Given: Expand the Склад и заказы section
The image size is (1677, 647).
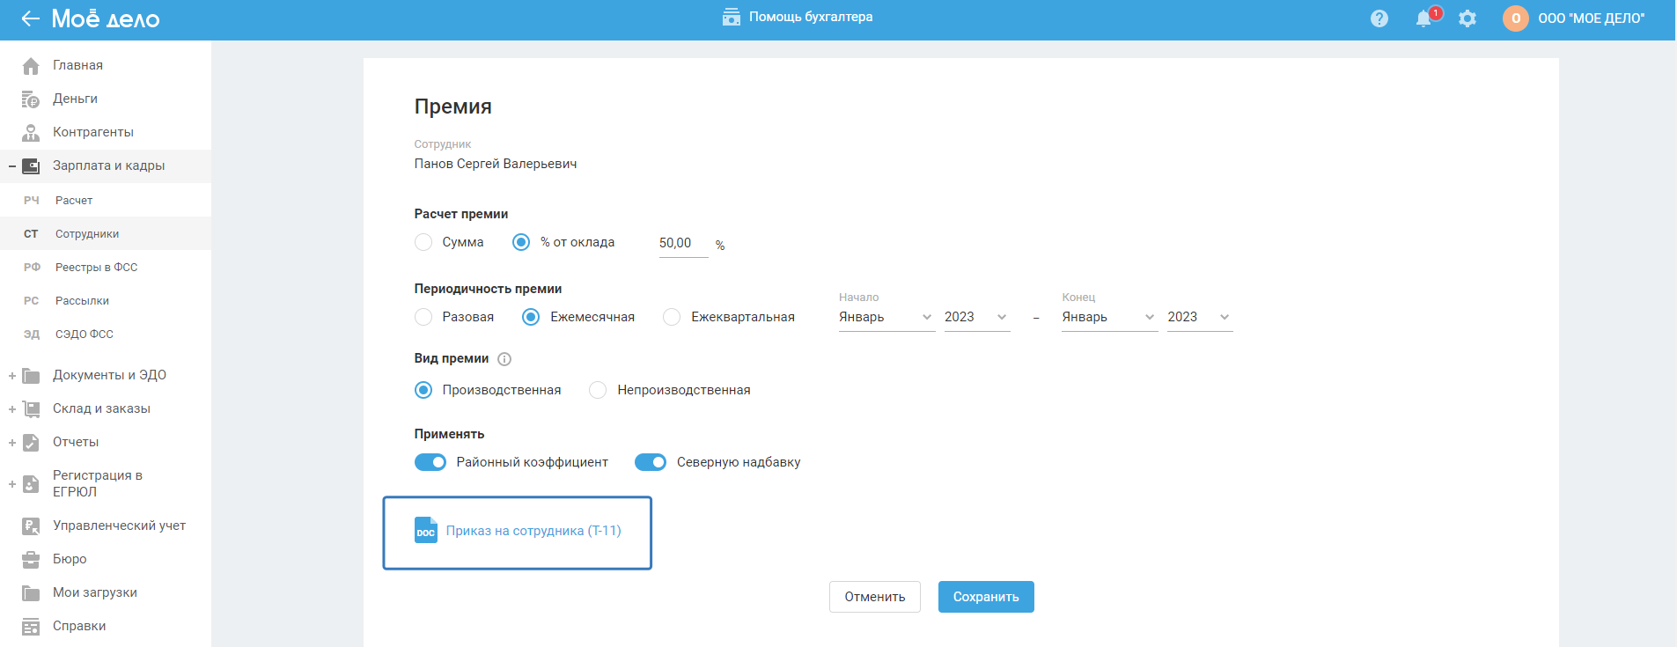Looking at the screenshot, I should pos(12,409).
